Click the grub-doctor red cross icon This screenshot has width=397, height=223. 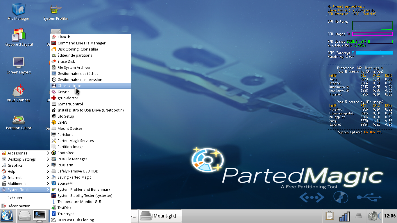click(54, 98)
